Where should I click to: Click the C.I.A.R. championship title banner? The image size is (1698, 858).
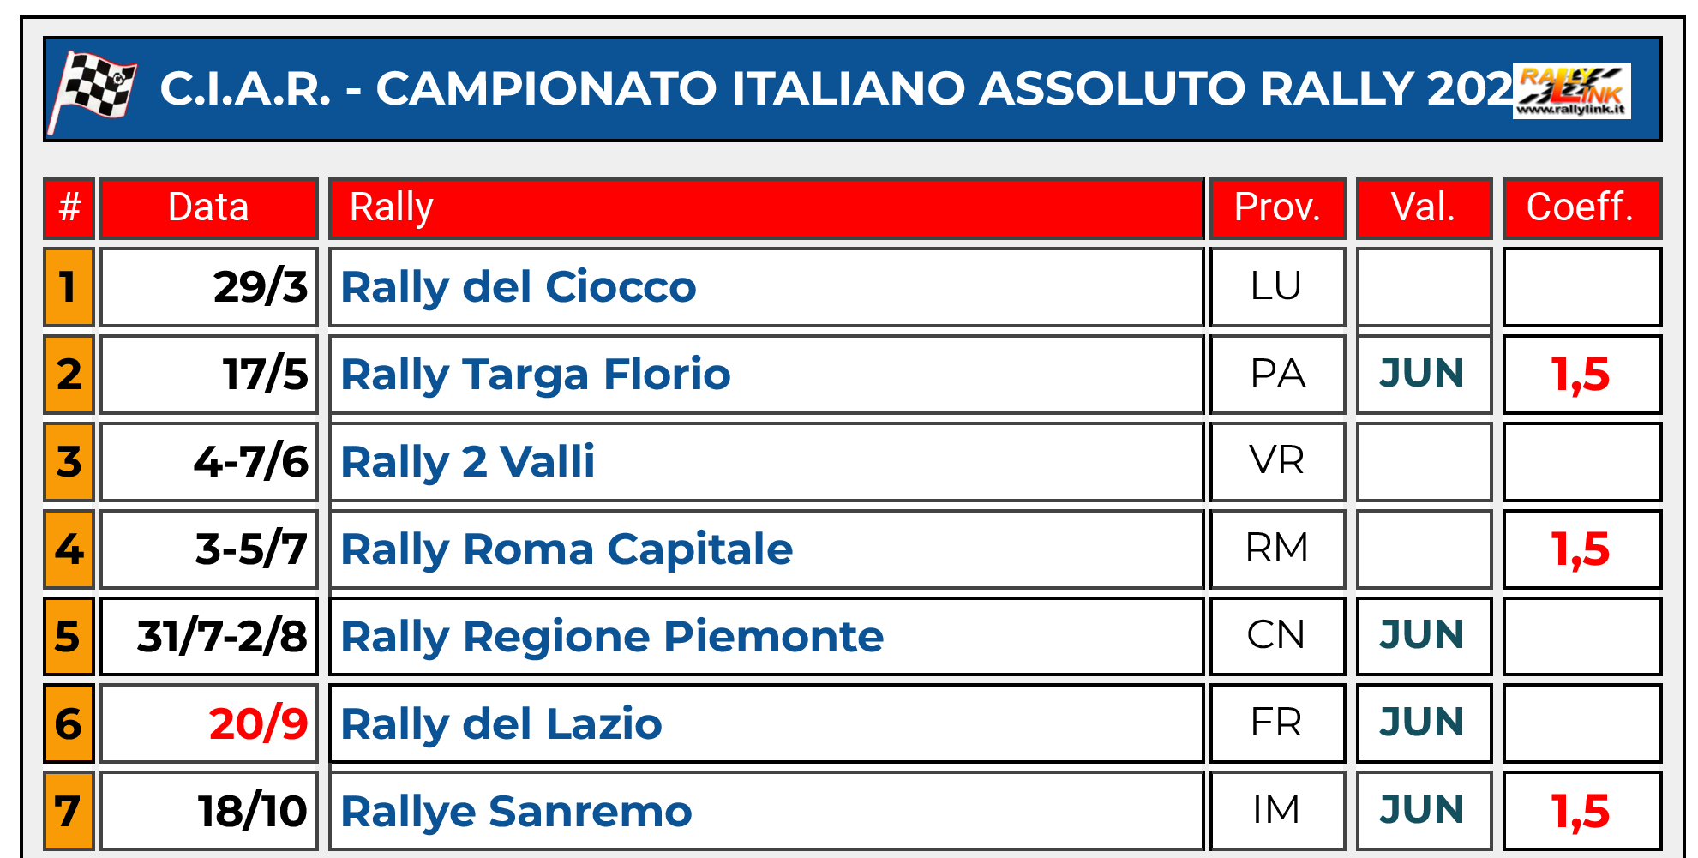click(836, 89)
